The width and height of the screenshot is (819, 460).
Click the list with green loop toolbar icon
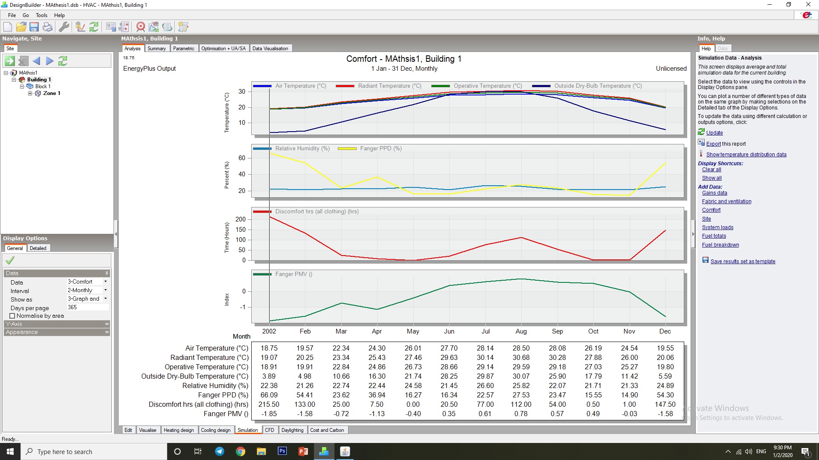pos(167,27)
